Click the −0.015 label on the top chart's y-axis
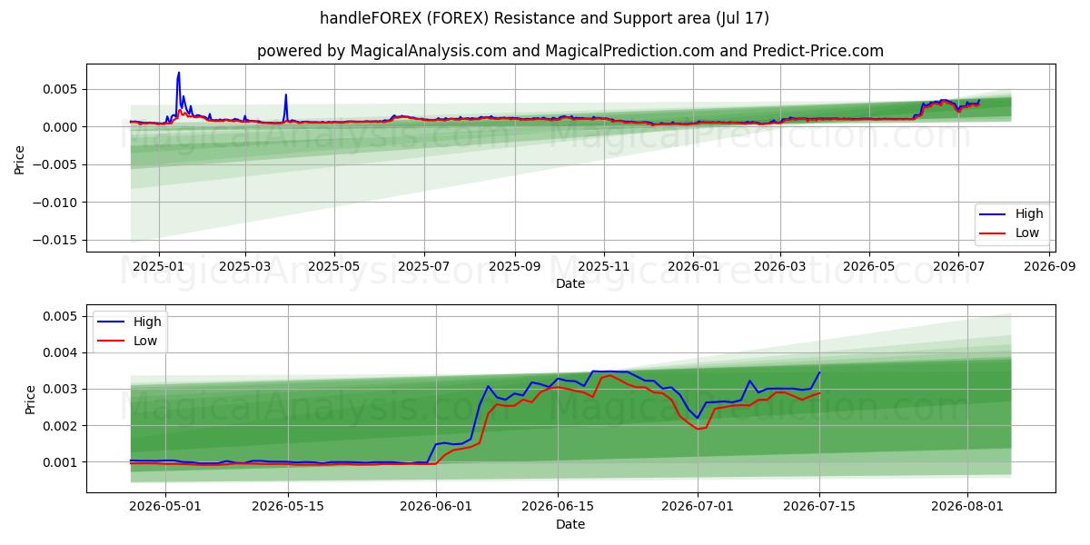The image size is (1090, 545). 57,240
